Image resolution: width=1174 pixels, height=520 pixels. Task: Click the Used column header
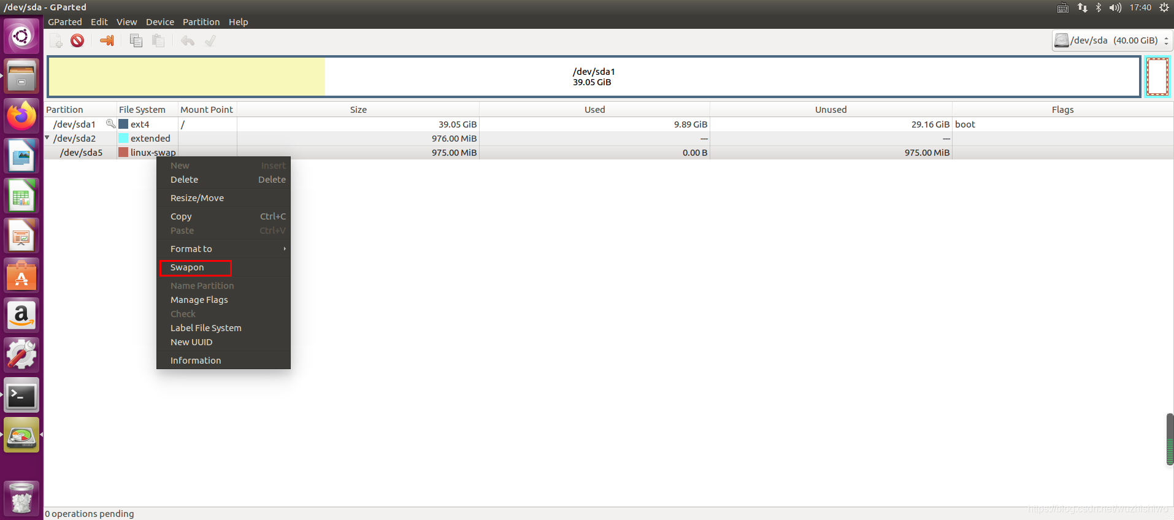(x=594, y=110)
